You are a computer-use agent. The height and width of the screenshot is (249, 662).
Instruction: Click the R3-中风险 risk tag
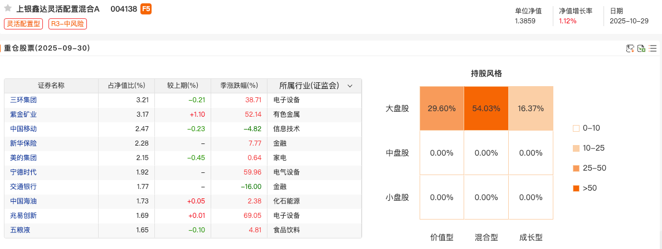(68, 24)
